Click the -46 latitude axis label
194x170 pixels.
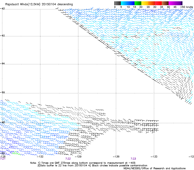2,92
